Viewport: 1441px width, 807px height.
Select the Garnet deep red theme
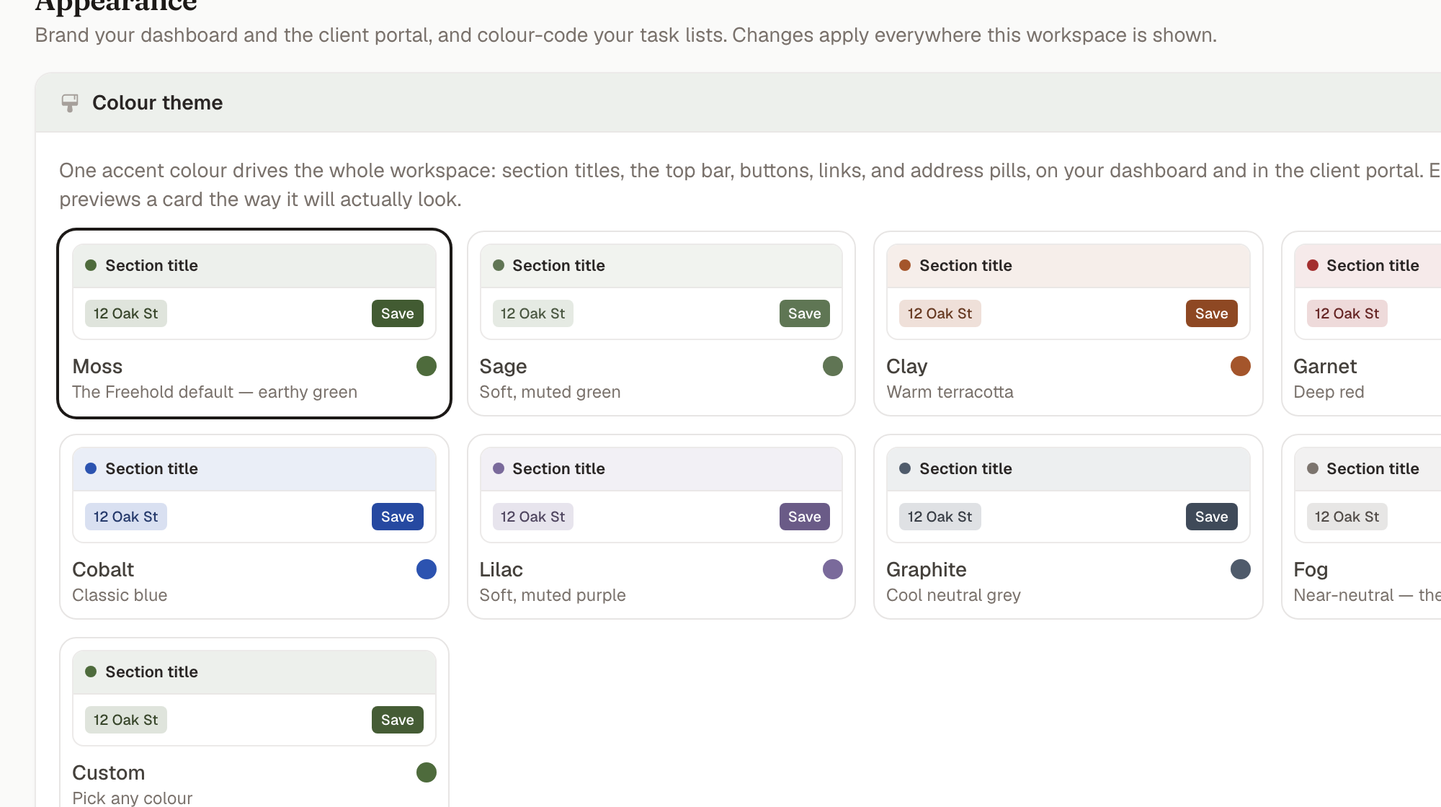(1362, 324)
